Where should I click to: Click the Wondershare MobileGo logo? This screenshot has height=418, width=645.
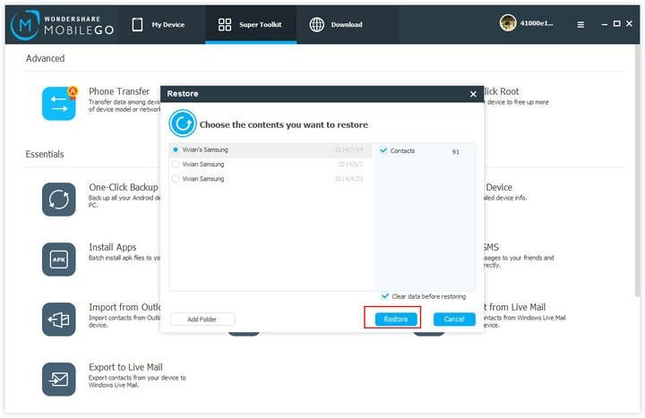(x=63, y=25)
